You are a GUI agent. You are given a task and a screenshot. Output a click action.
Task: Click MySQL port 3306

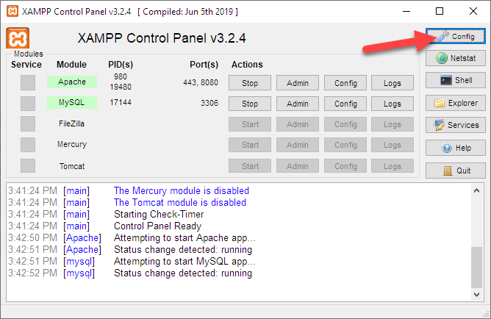point(209,103)
